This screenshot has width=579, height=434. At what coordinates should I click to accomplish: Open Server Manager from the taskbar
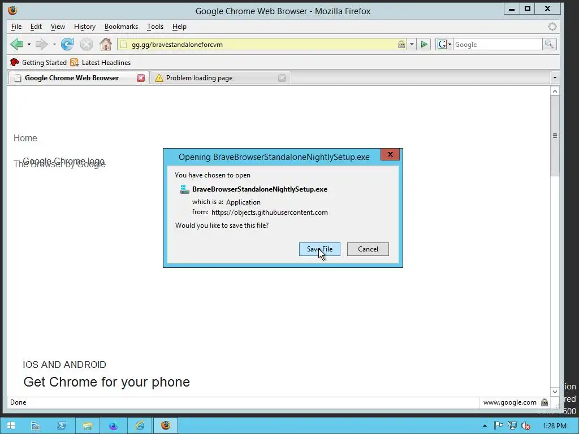pos(36,426)
